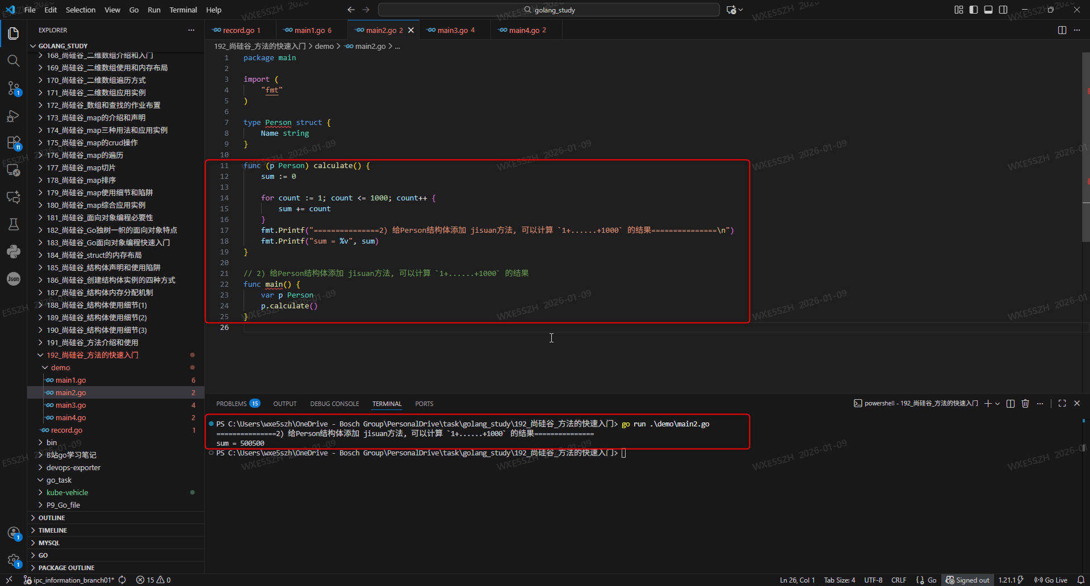Close the main2.go editor tab
Image resolution: width=1090 pixels, height=586 pixels.
(411, 30)
